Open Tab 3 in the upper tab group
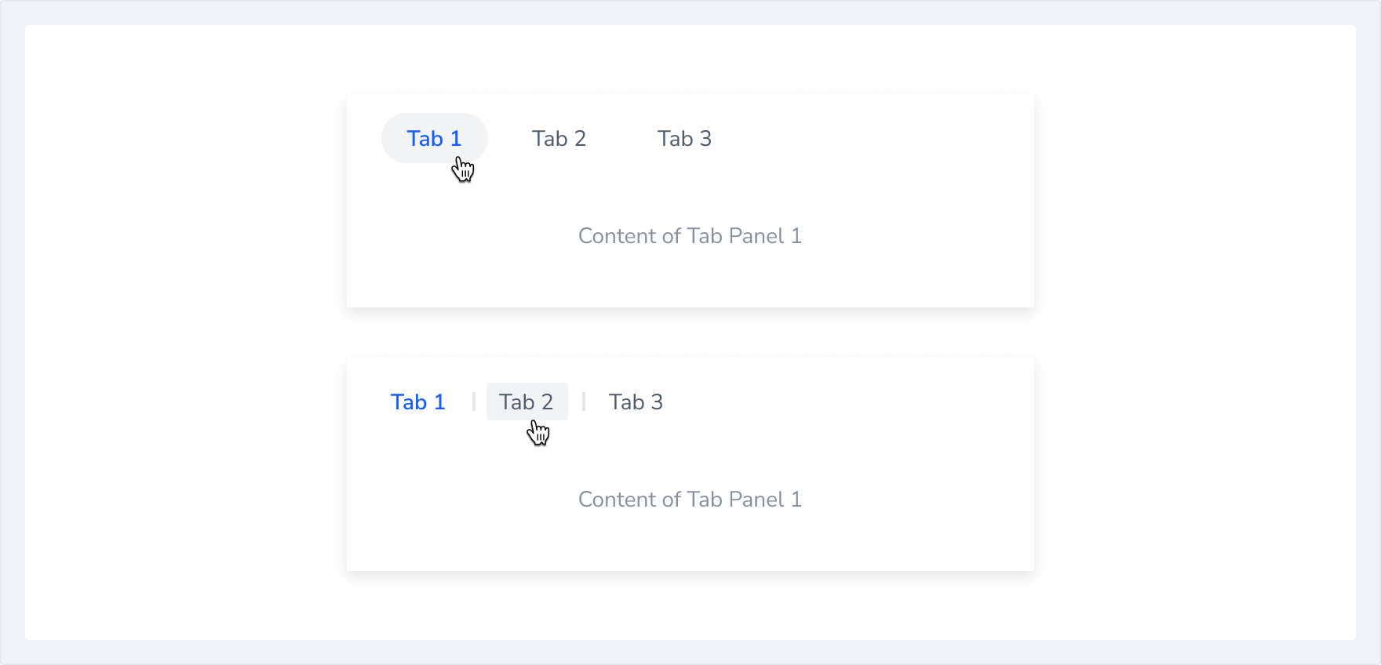Screen dimensions: 1381x665 (684, 139)
